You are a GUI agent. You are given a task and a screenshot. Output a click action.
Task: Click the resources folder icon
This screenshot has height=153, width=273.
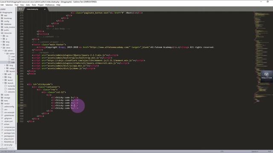2,33
